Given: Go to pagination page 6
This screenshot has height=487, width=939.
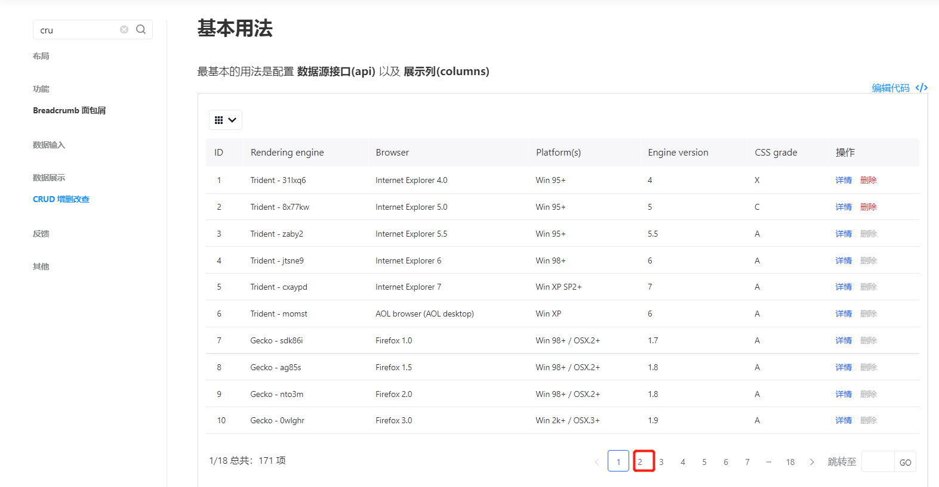Looking at the screenshot, I should click(726, 461).
